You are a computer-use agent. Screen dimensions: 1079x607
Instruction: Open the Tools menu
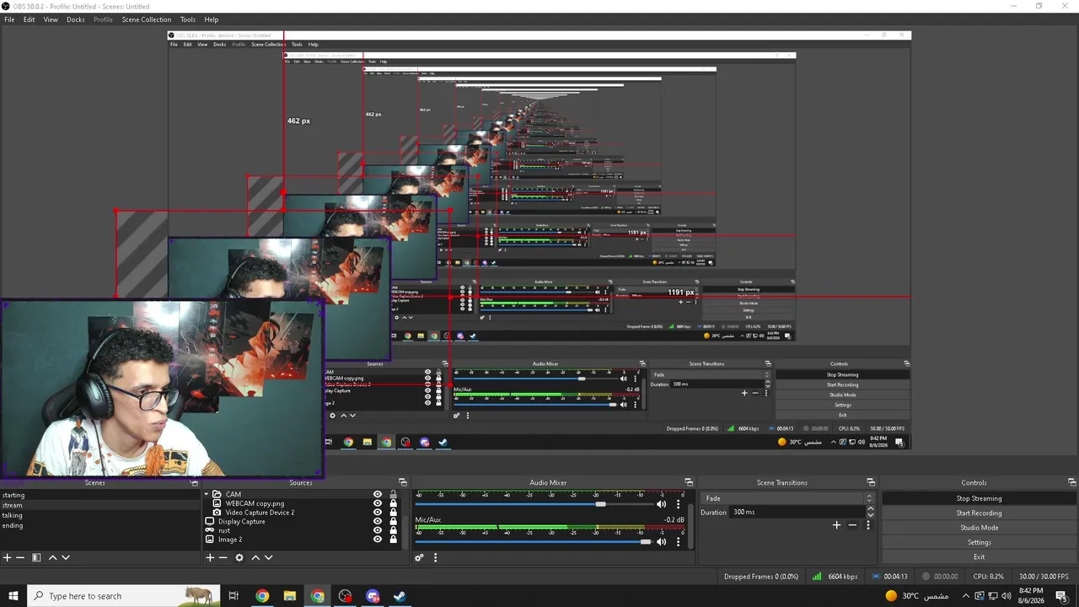[187, 19]
